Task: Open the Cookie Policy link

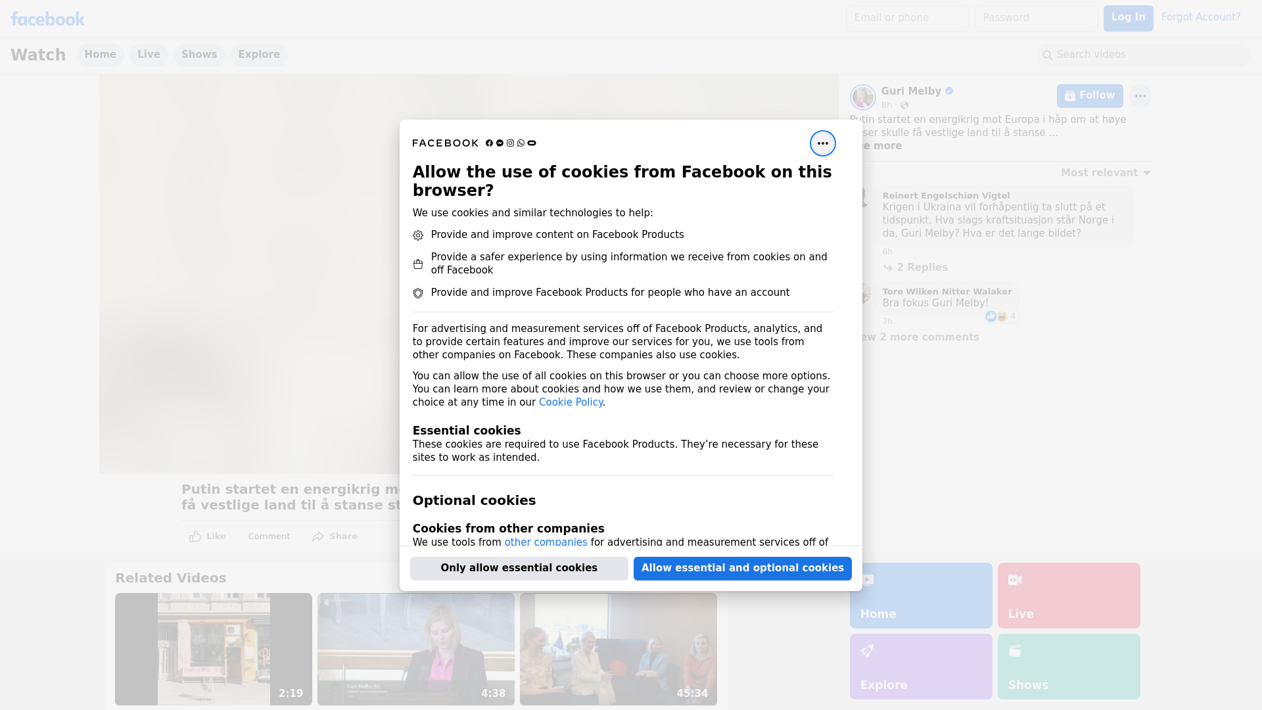Action: pyautogui.click(x=570, y=402)
